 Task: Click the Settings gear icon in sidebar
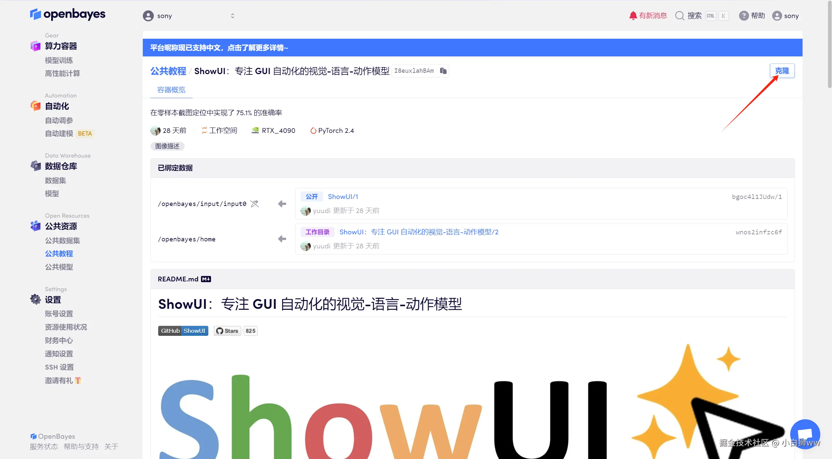35,299
